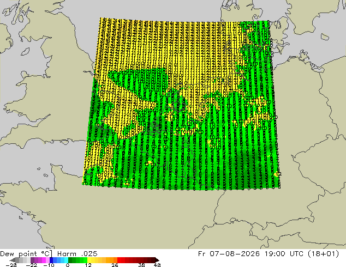Click the '-28' legend label
346x267 pixels.
click(11, 265)
